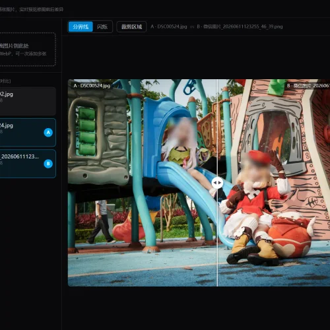Click the WebP format hint text

tap(23, 53)
